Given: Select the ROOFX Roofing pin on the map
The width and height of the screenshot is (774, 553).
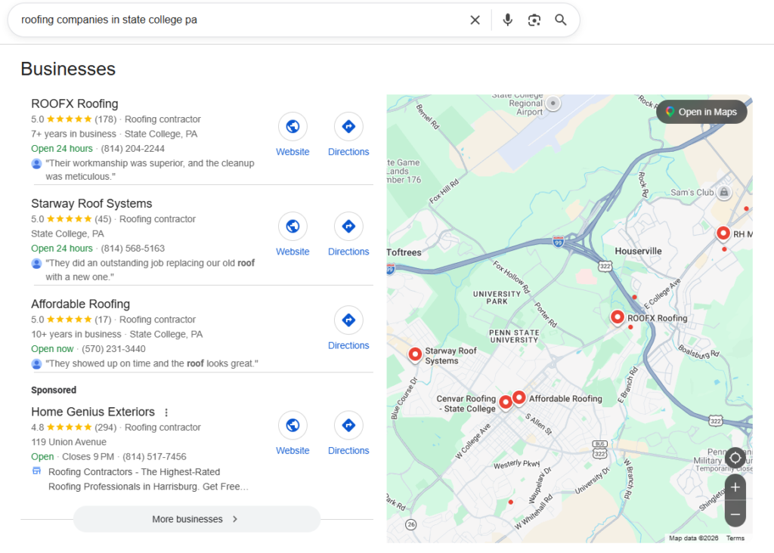Looking at the screenshot, I should (x=617, y=317).
